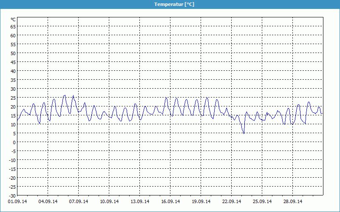
Task: Click the °C unit label on the y-axis
Action: click(x=13, y=20)
